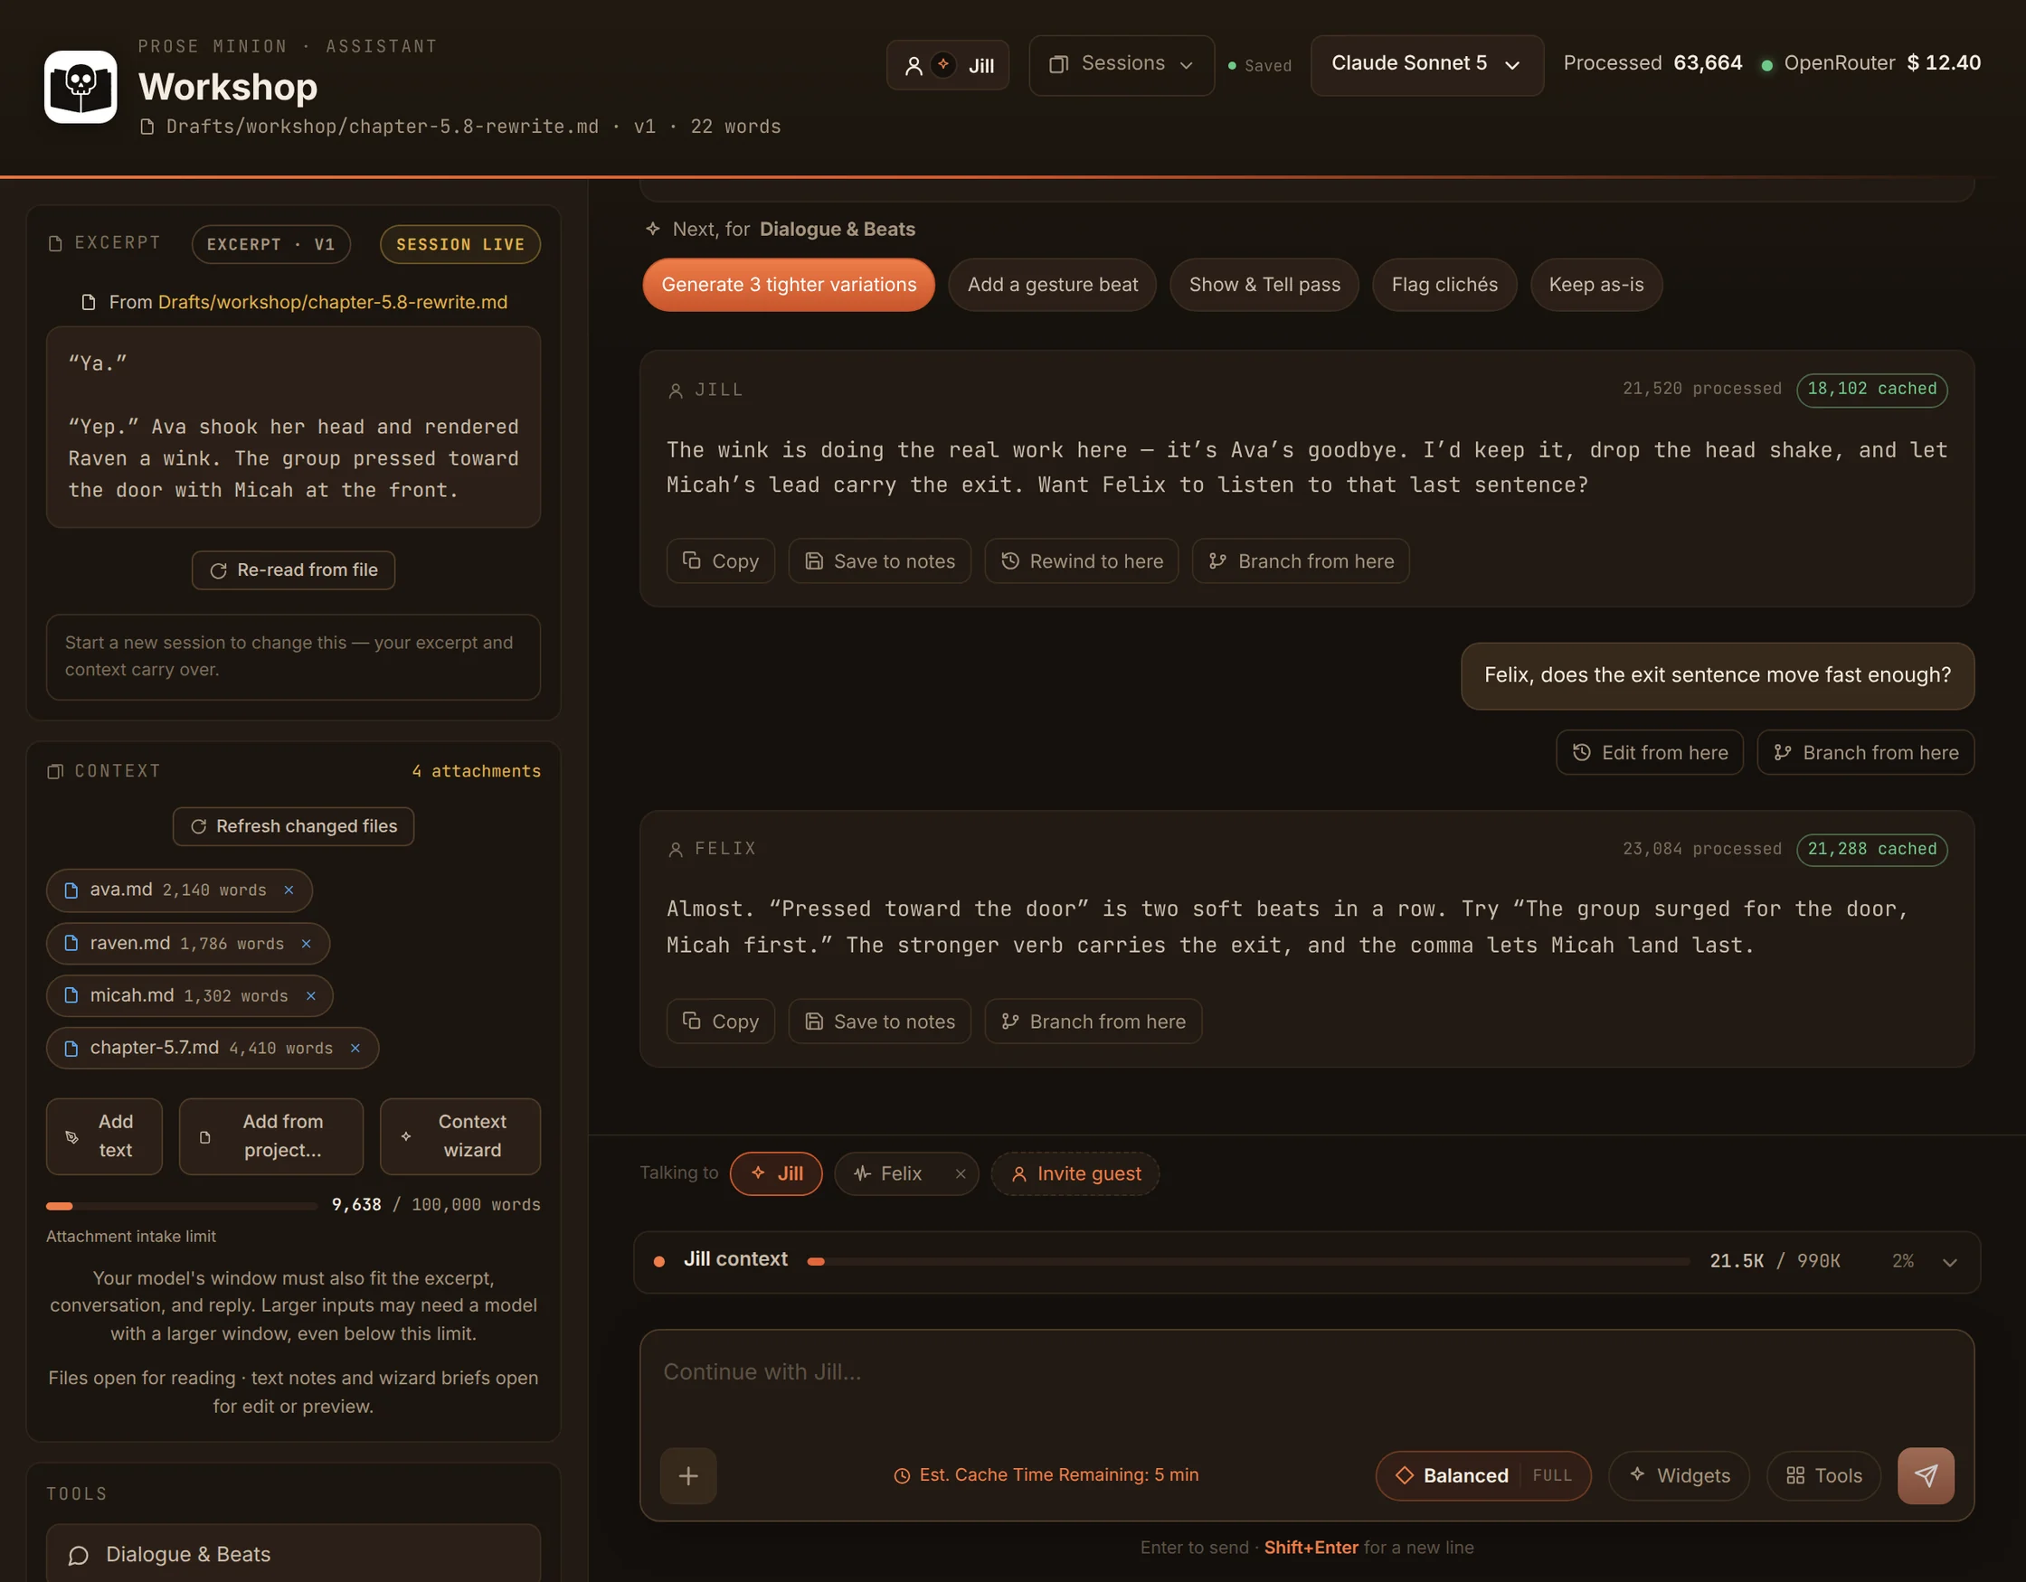This screenshot has width=2026, height=1582.
Task: Remove Felix from the conversation
Action: (961, 1174)
